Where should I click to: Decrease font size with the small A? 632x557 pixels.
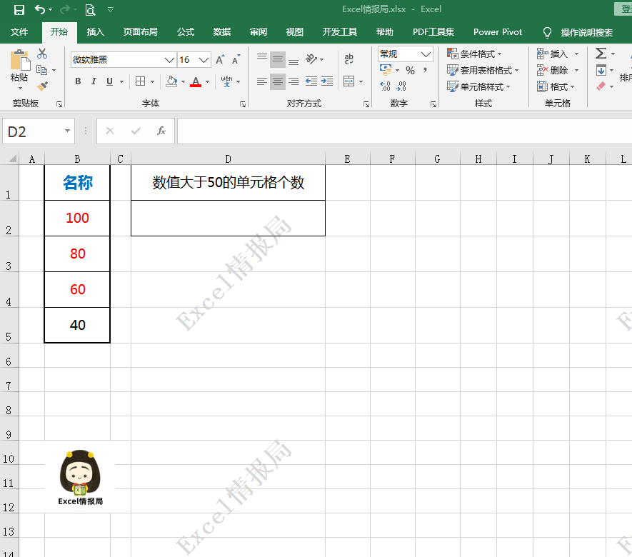pos(236,60)
